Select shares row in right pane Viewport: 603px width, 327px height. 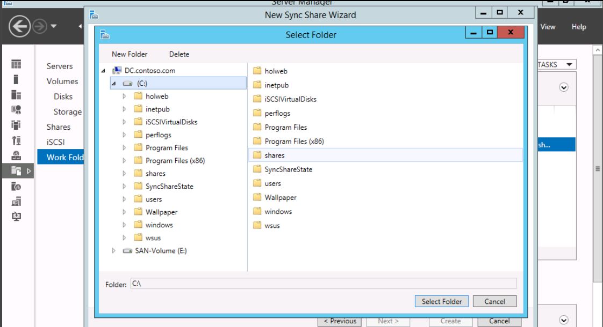[386, 155]
